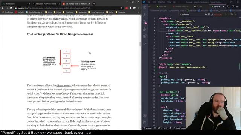Follow the direct access link in article
The height and width of the screenshot is (135, 241).
pos(64,85)
